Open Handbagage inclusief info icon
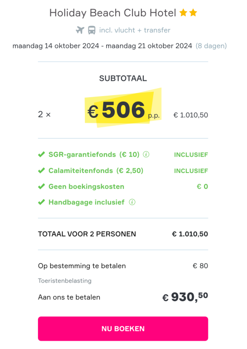The image size is (247, 349). pos(132,202)
